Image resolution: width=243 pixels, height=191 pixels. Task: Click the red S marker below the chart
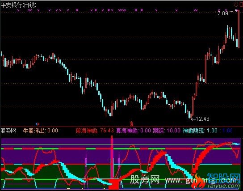coord(132,123)
